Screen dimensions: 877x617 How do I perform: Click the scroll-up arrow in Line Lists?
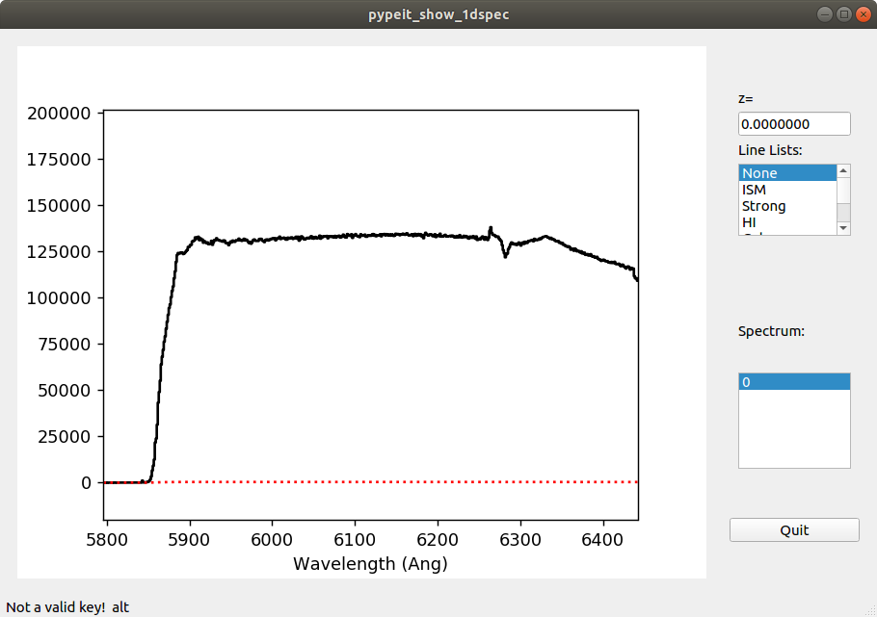click(x=843, y=170)
